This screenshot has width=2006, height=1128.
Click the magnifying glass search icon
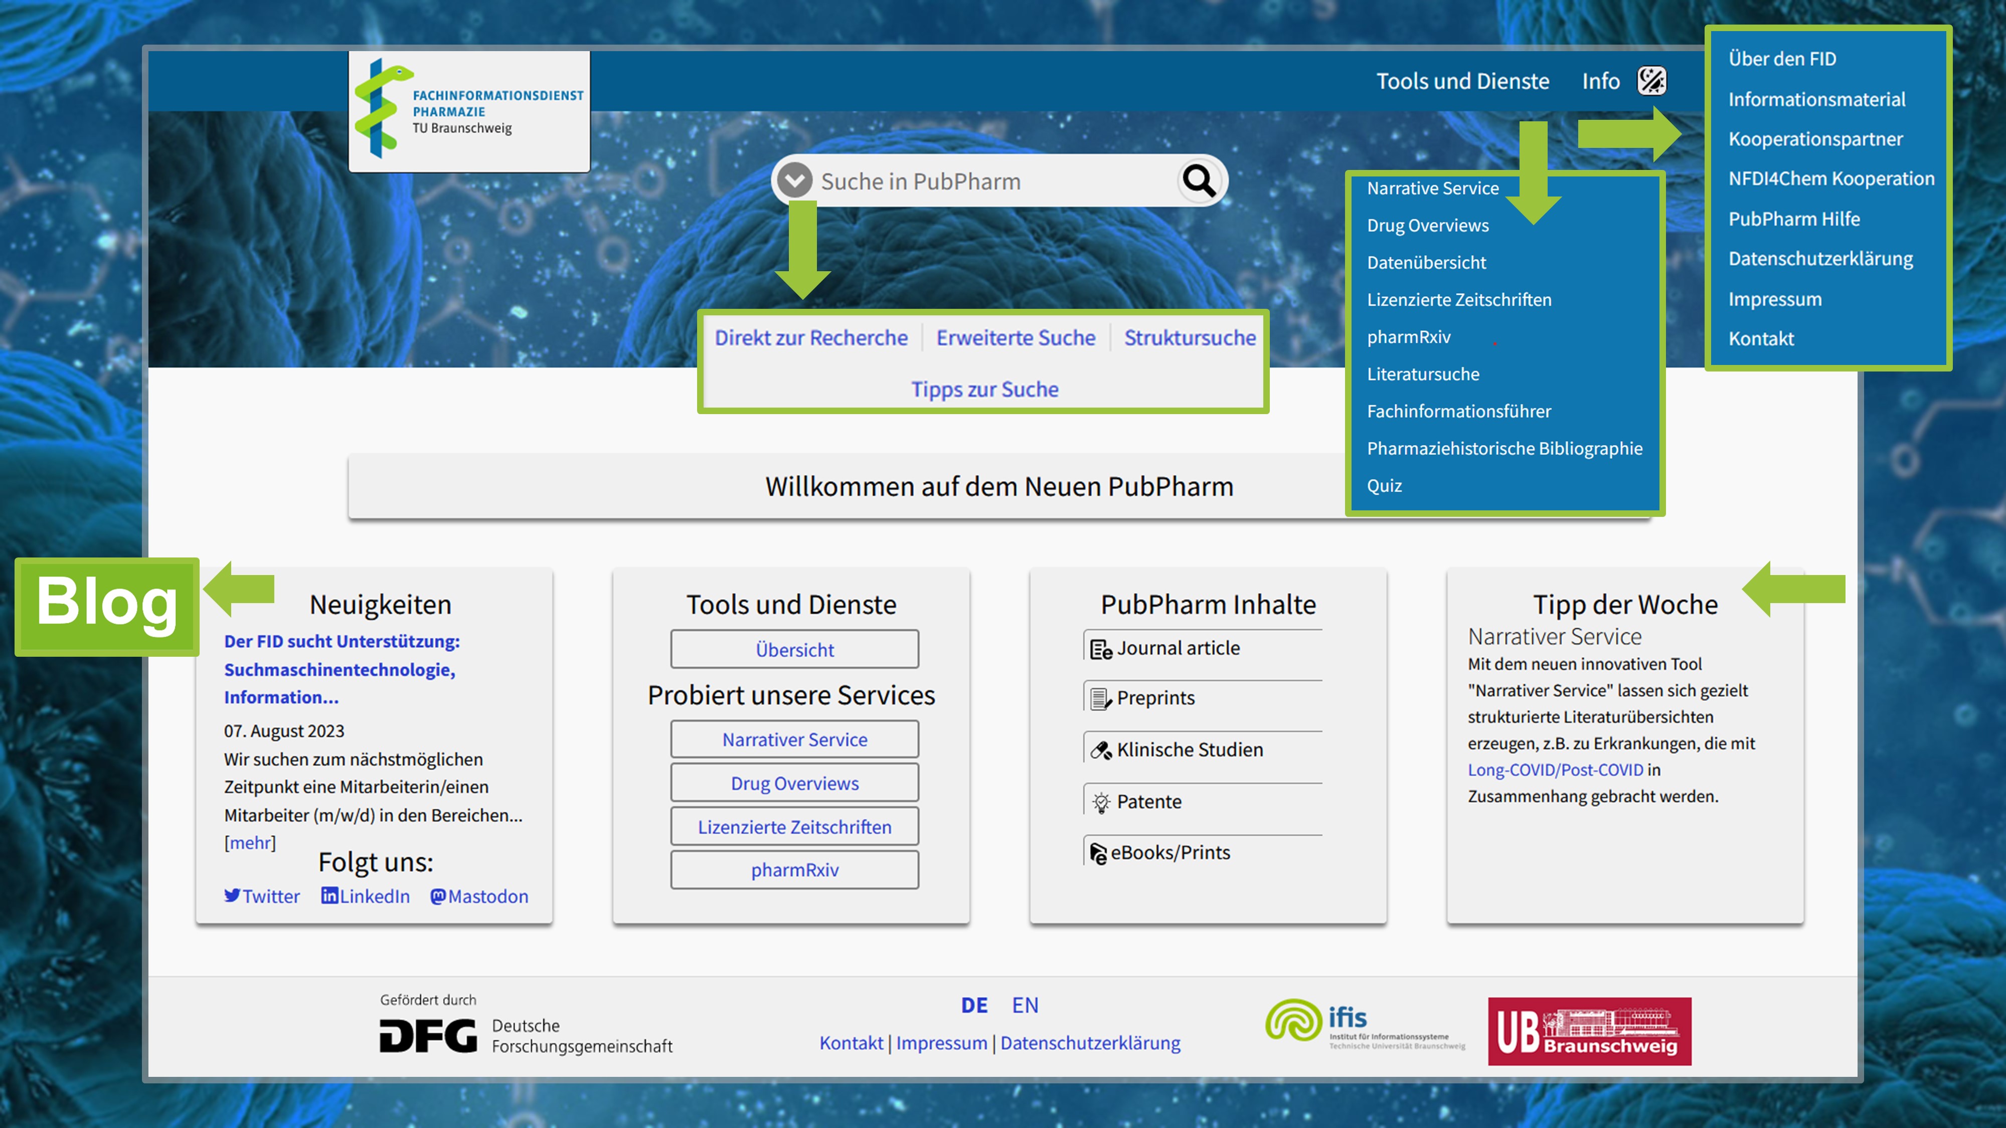click(x=1199, y=181)
